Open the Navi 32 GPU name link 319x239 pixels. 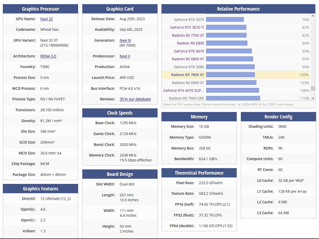tap(47, 19)
